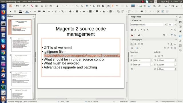
Task: Click the github.com magento2-community link
Action: pos(82,56)
